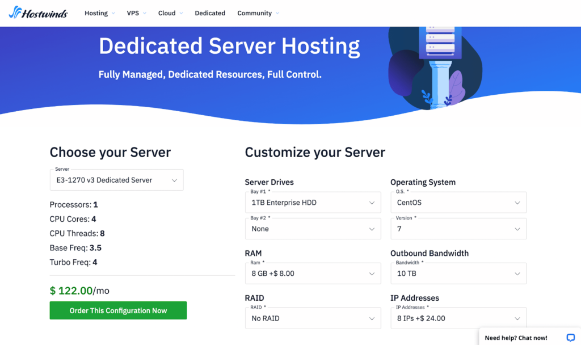
Task: Go to the Dedicated page
Action: [210, 13]
